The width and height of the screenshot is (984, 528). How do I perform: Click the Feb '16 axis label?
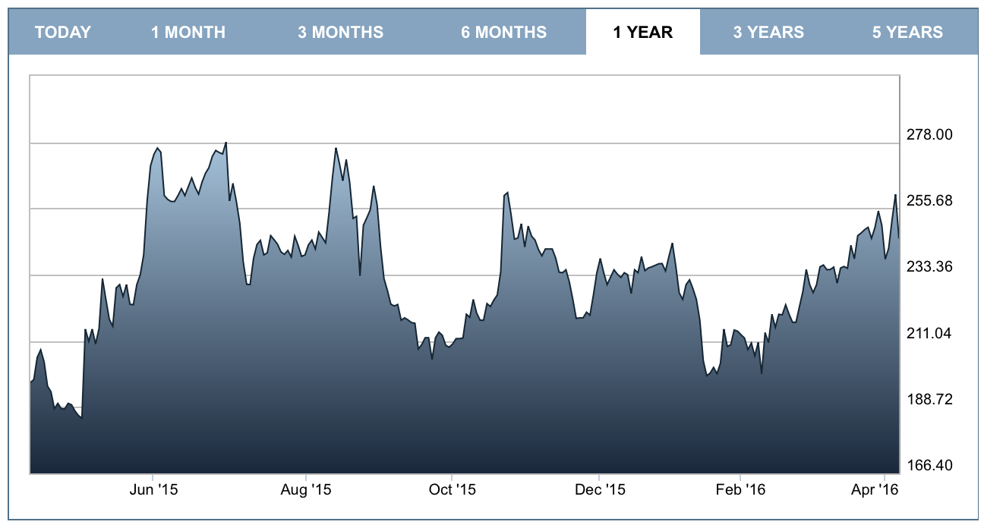(740, 490)
